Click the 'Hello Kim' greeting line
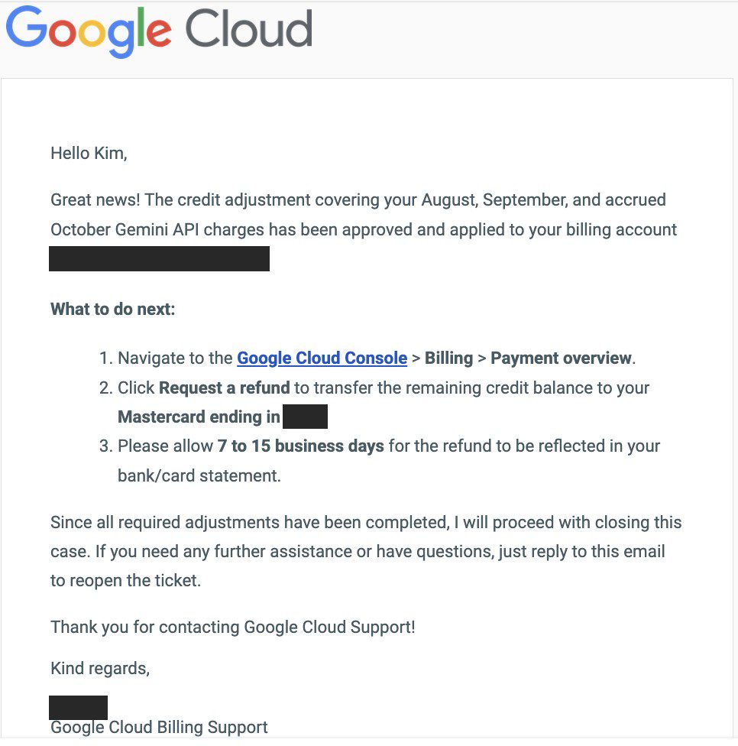The image size is (738, 746). (89, 153)
